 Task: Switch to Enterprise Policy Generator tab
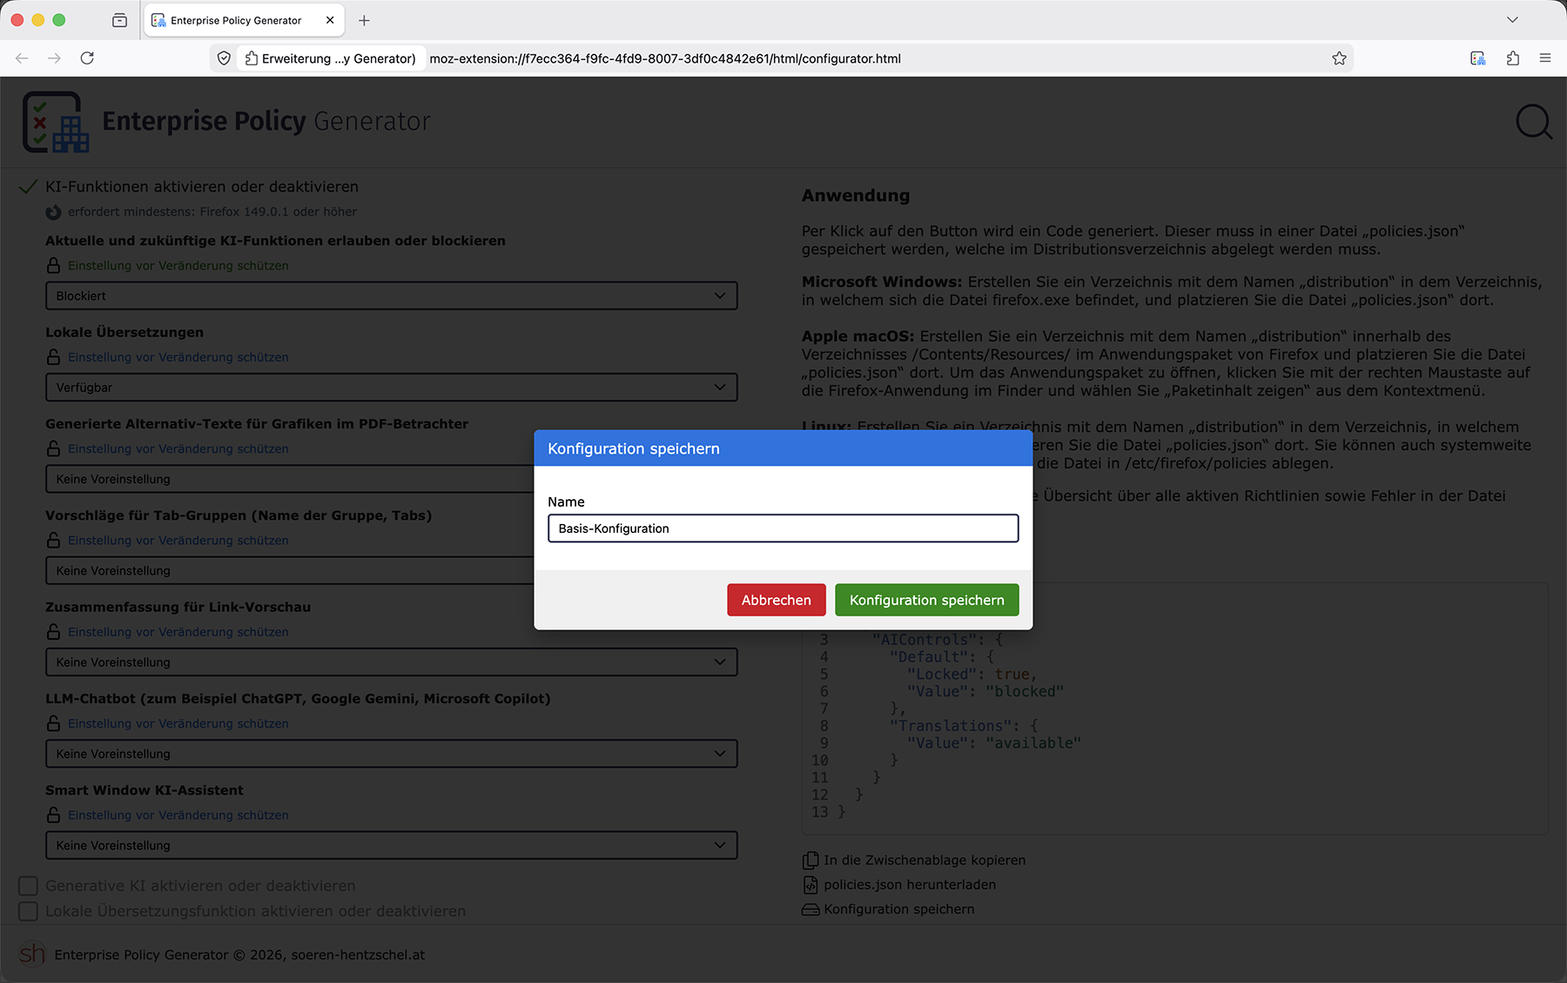(235, 20)
